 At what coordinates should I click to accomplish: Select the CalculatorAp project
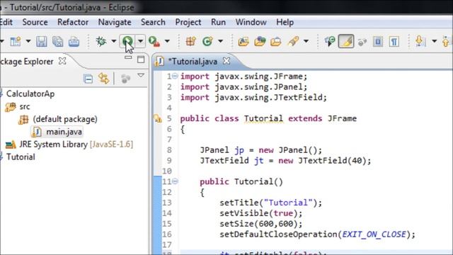pyautogui.click(x=30, y=93)
